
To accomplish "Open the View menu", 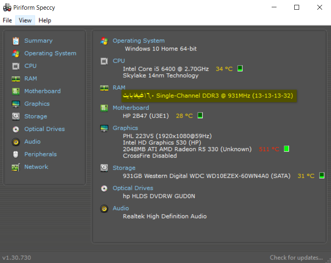I will 25,20.
